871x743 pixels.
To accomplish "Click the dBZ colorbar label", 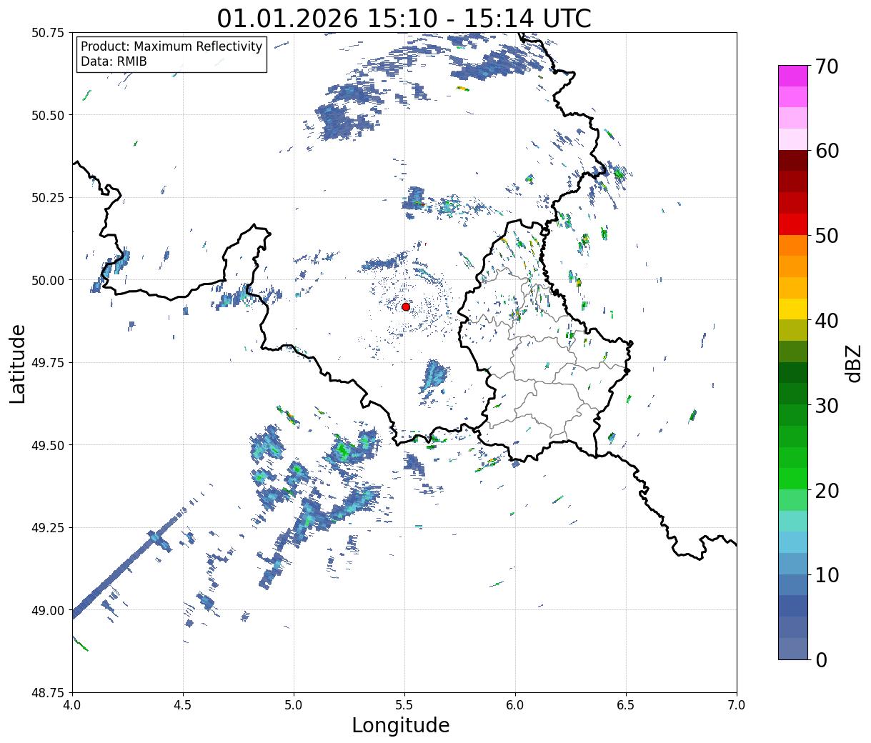I will tap(853, 363).
